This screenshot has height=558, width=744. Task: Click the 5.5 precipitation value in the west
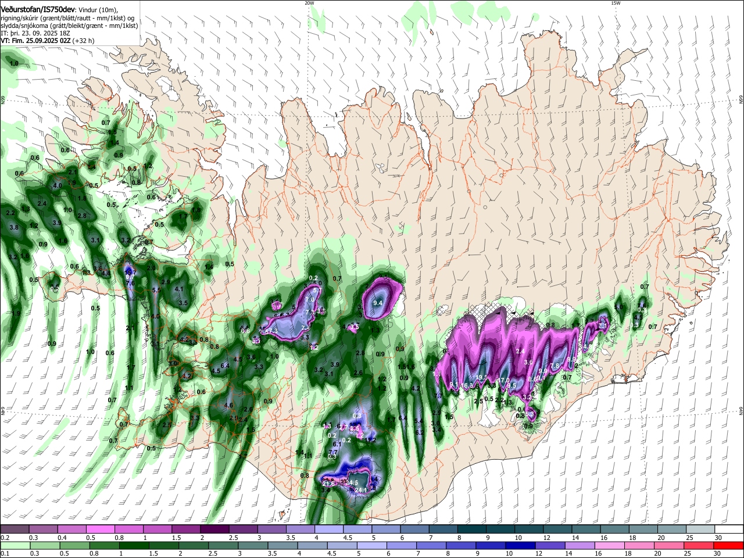(156, 290)
